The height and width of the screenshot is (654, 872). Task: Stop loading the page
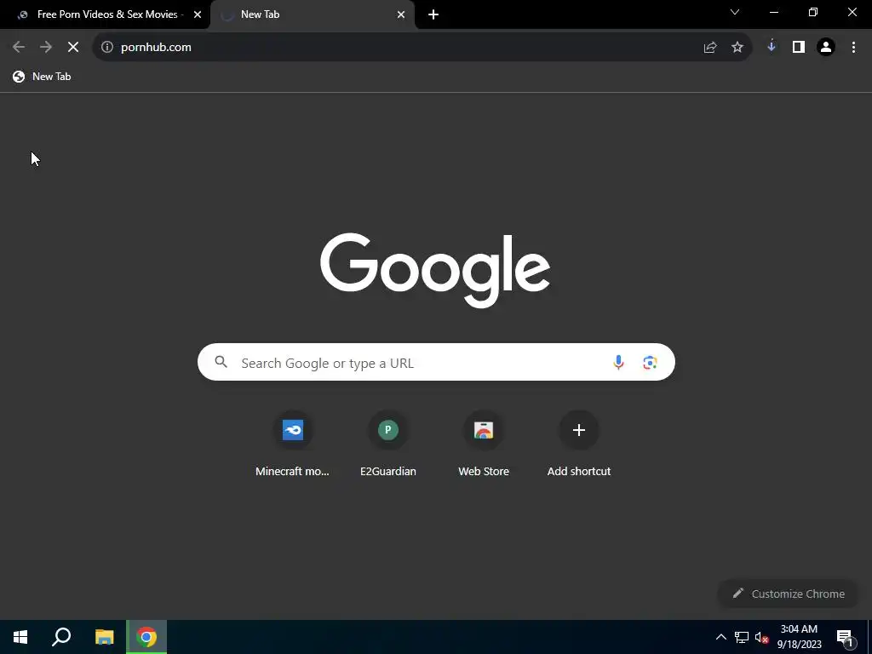pos(73,48)
